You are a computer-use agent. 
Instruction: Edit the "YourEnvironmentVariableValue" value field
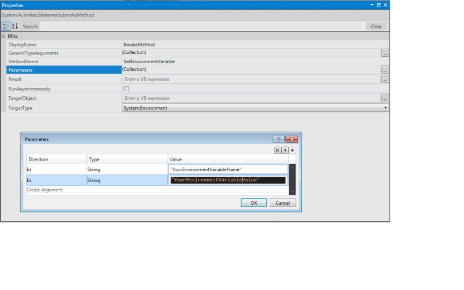(228, 180)
